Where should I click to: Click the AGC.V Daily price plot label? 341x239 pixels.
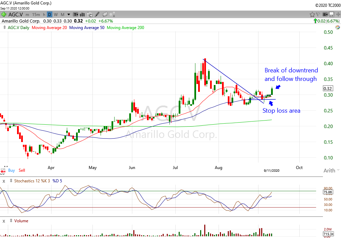18,28
